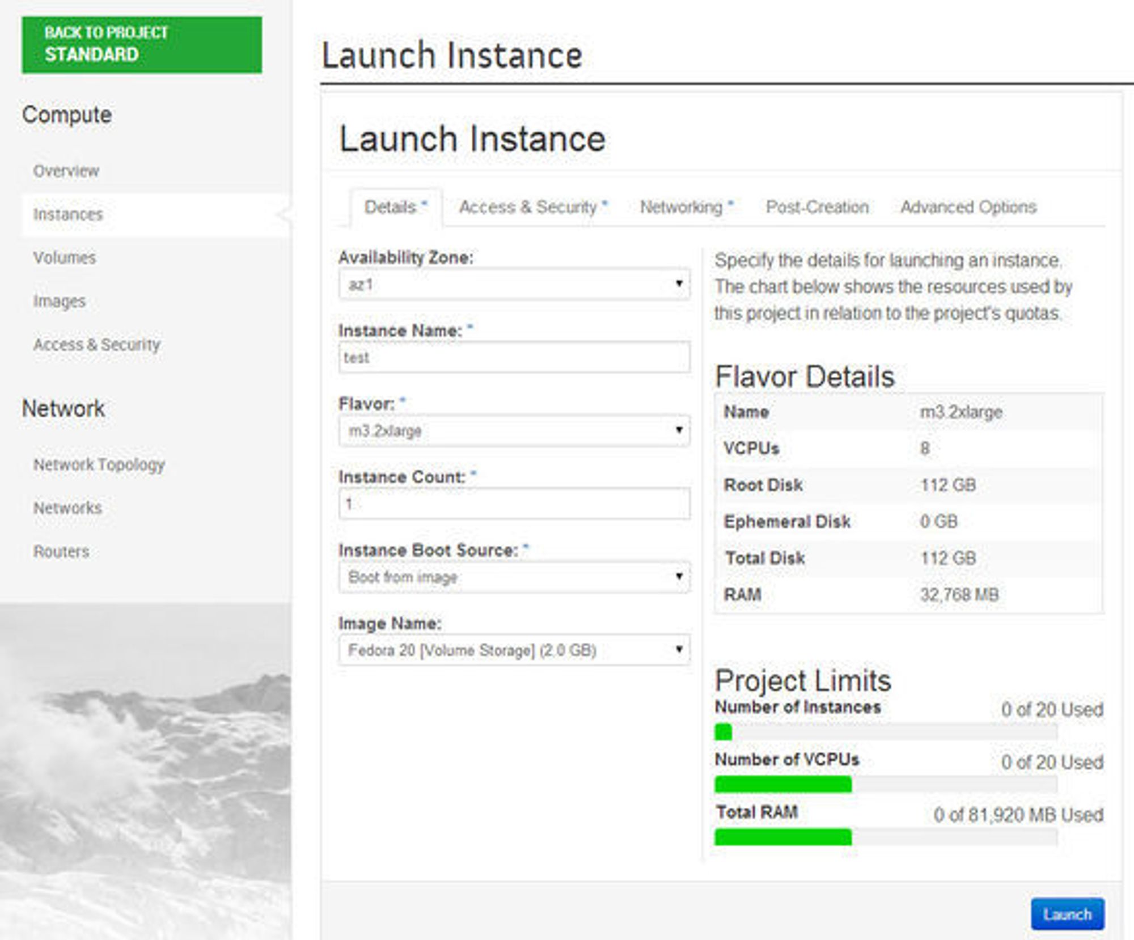
Task: Open Access & Security sidebar link
Action: tap(96, 344)
